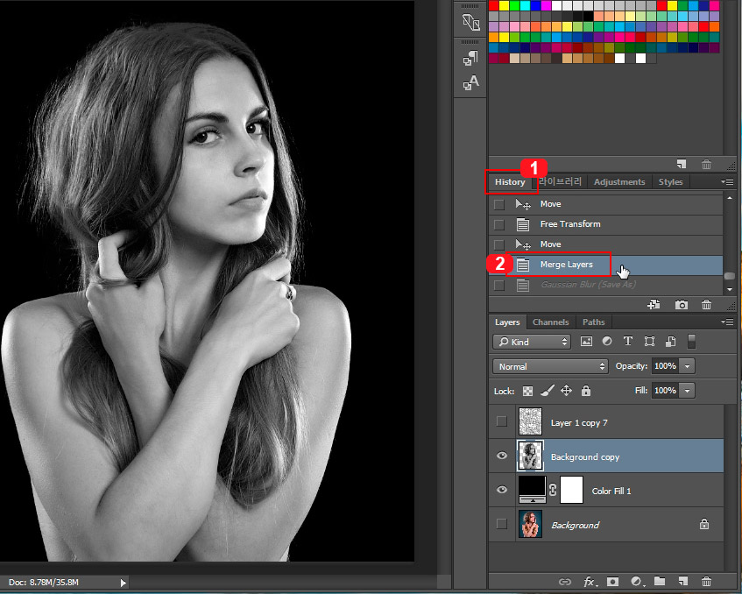Viewport: 742px width, 594px height.
Task: Open the Kind layer filter dropdown
Action: pyautogui.click(x=532, y=342)
